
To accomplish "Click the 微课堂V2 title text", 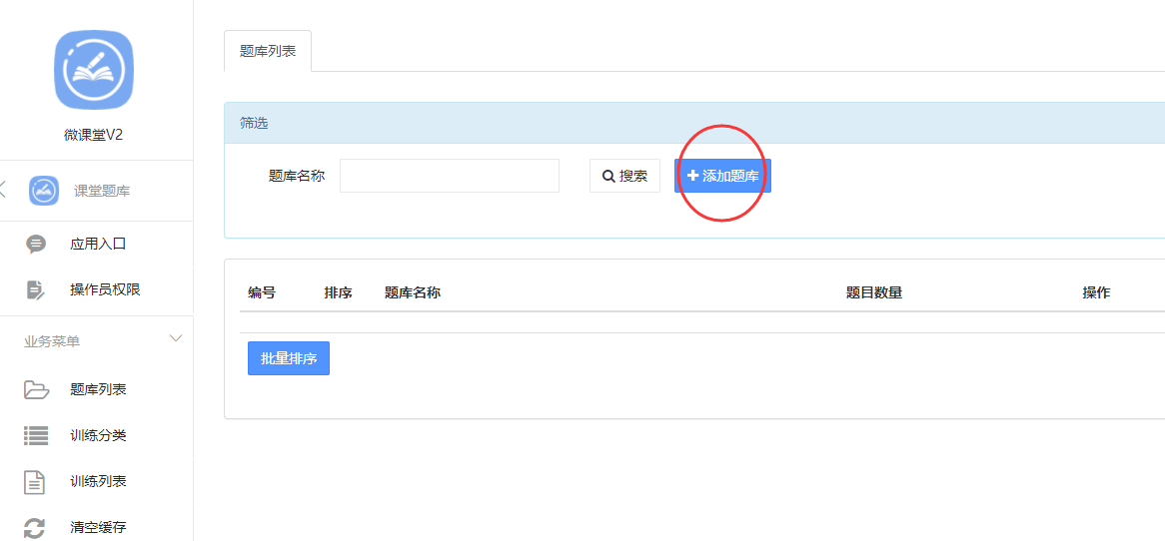I will click(94, 135).
